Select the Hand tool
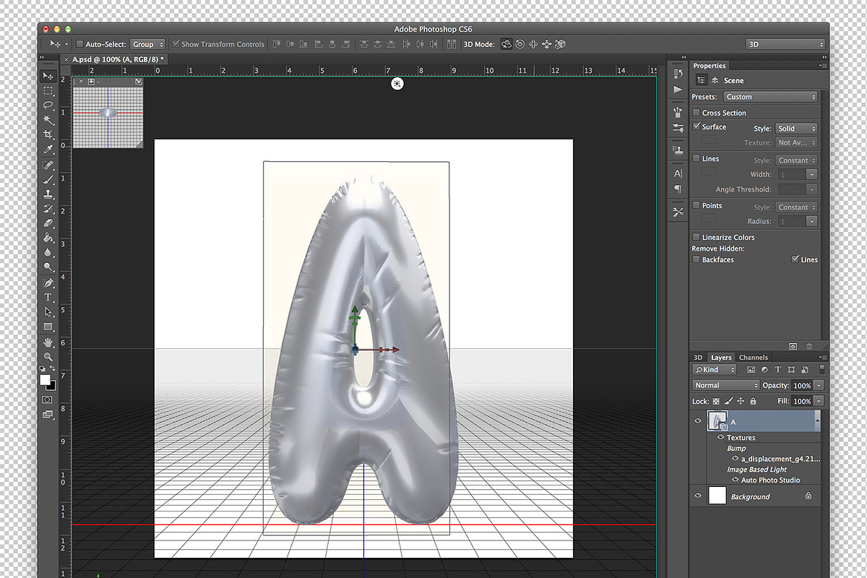The image size is (867, 578). pyautogui.click(x=48, y=342)
